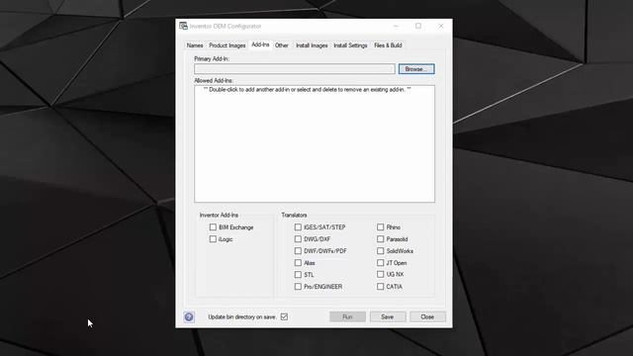This screenshot has height=356, width=633.
Task: Enable the STL translator
Action: coord(298,275)
